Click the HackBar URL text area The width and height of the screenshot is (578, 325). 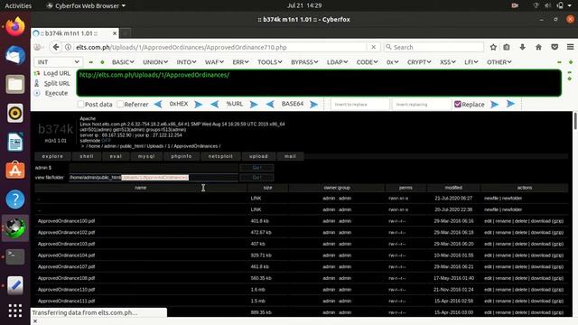[x=319, y=83]
